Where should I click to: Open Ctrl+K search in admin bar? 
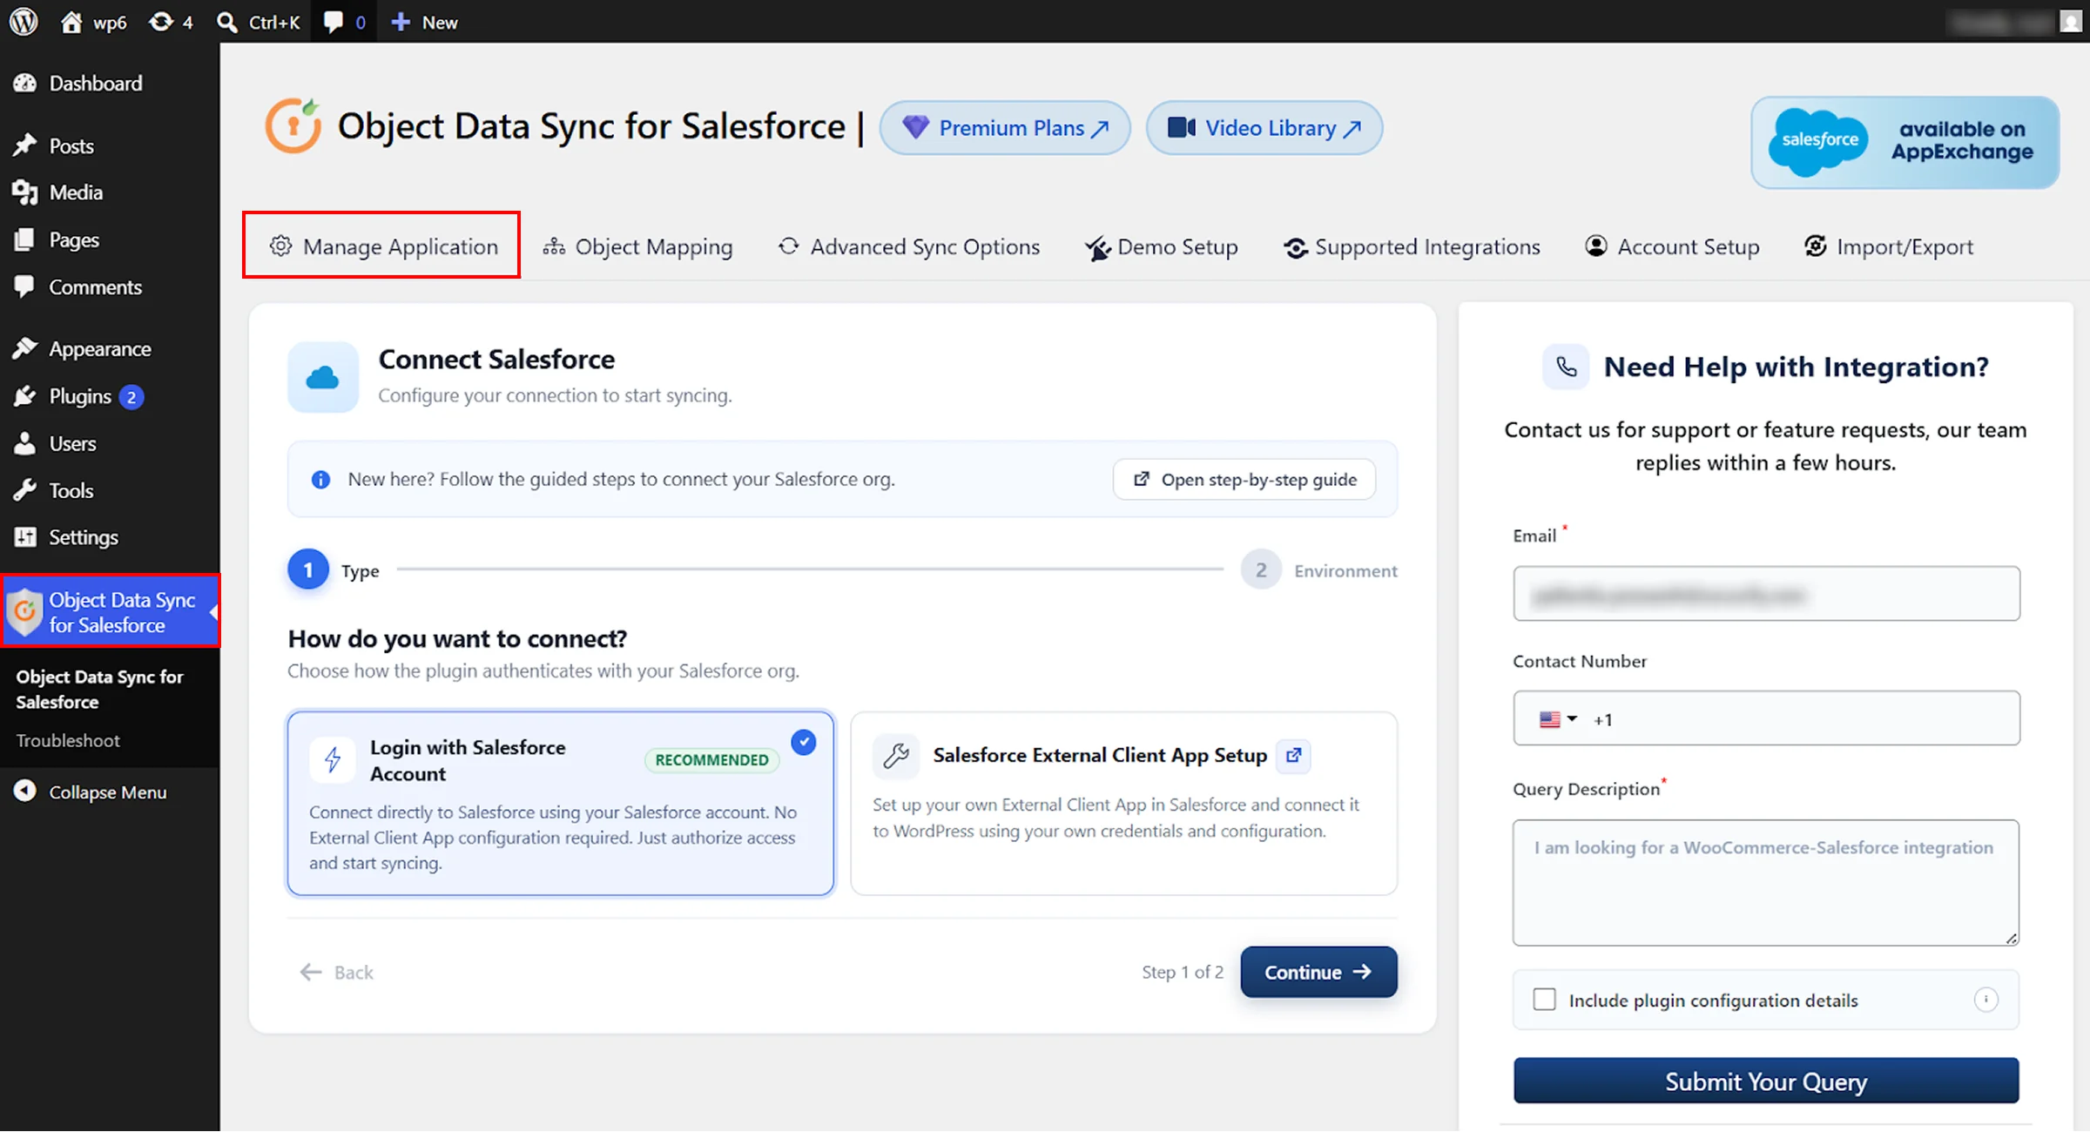coord(258,22)
